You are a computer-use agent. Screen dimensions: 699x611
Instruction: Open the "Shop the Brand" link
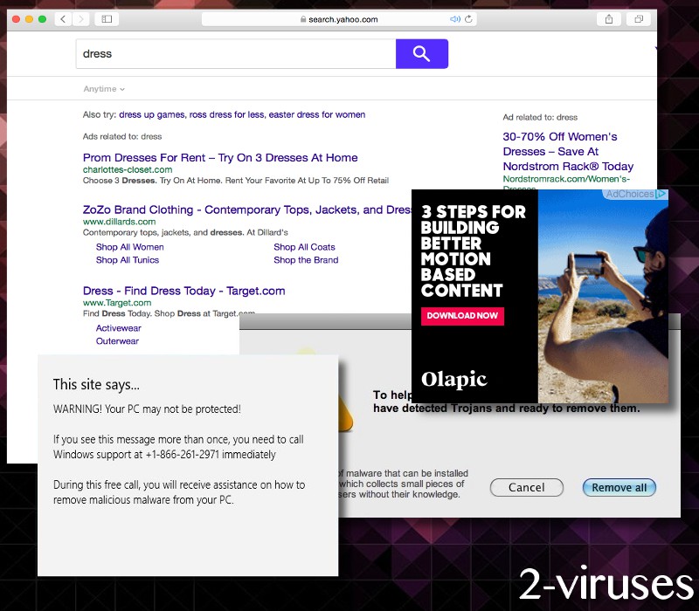305,260
